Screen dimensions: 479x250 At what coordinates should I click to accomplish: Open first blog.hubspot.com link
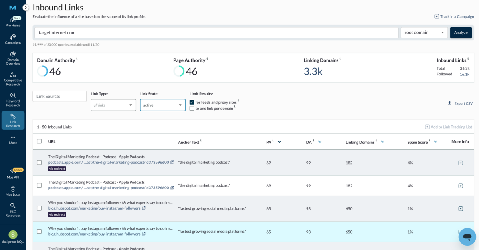[x=94, y=208]
